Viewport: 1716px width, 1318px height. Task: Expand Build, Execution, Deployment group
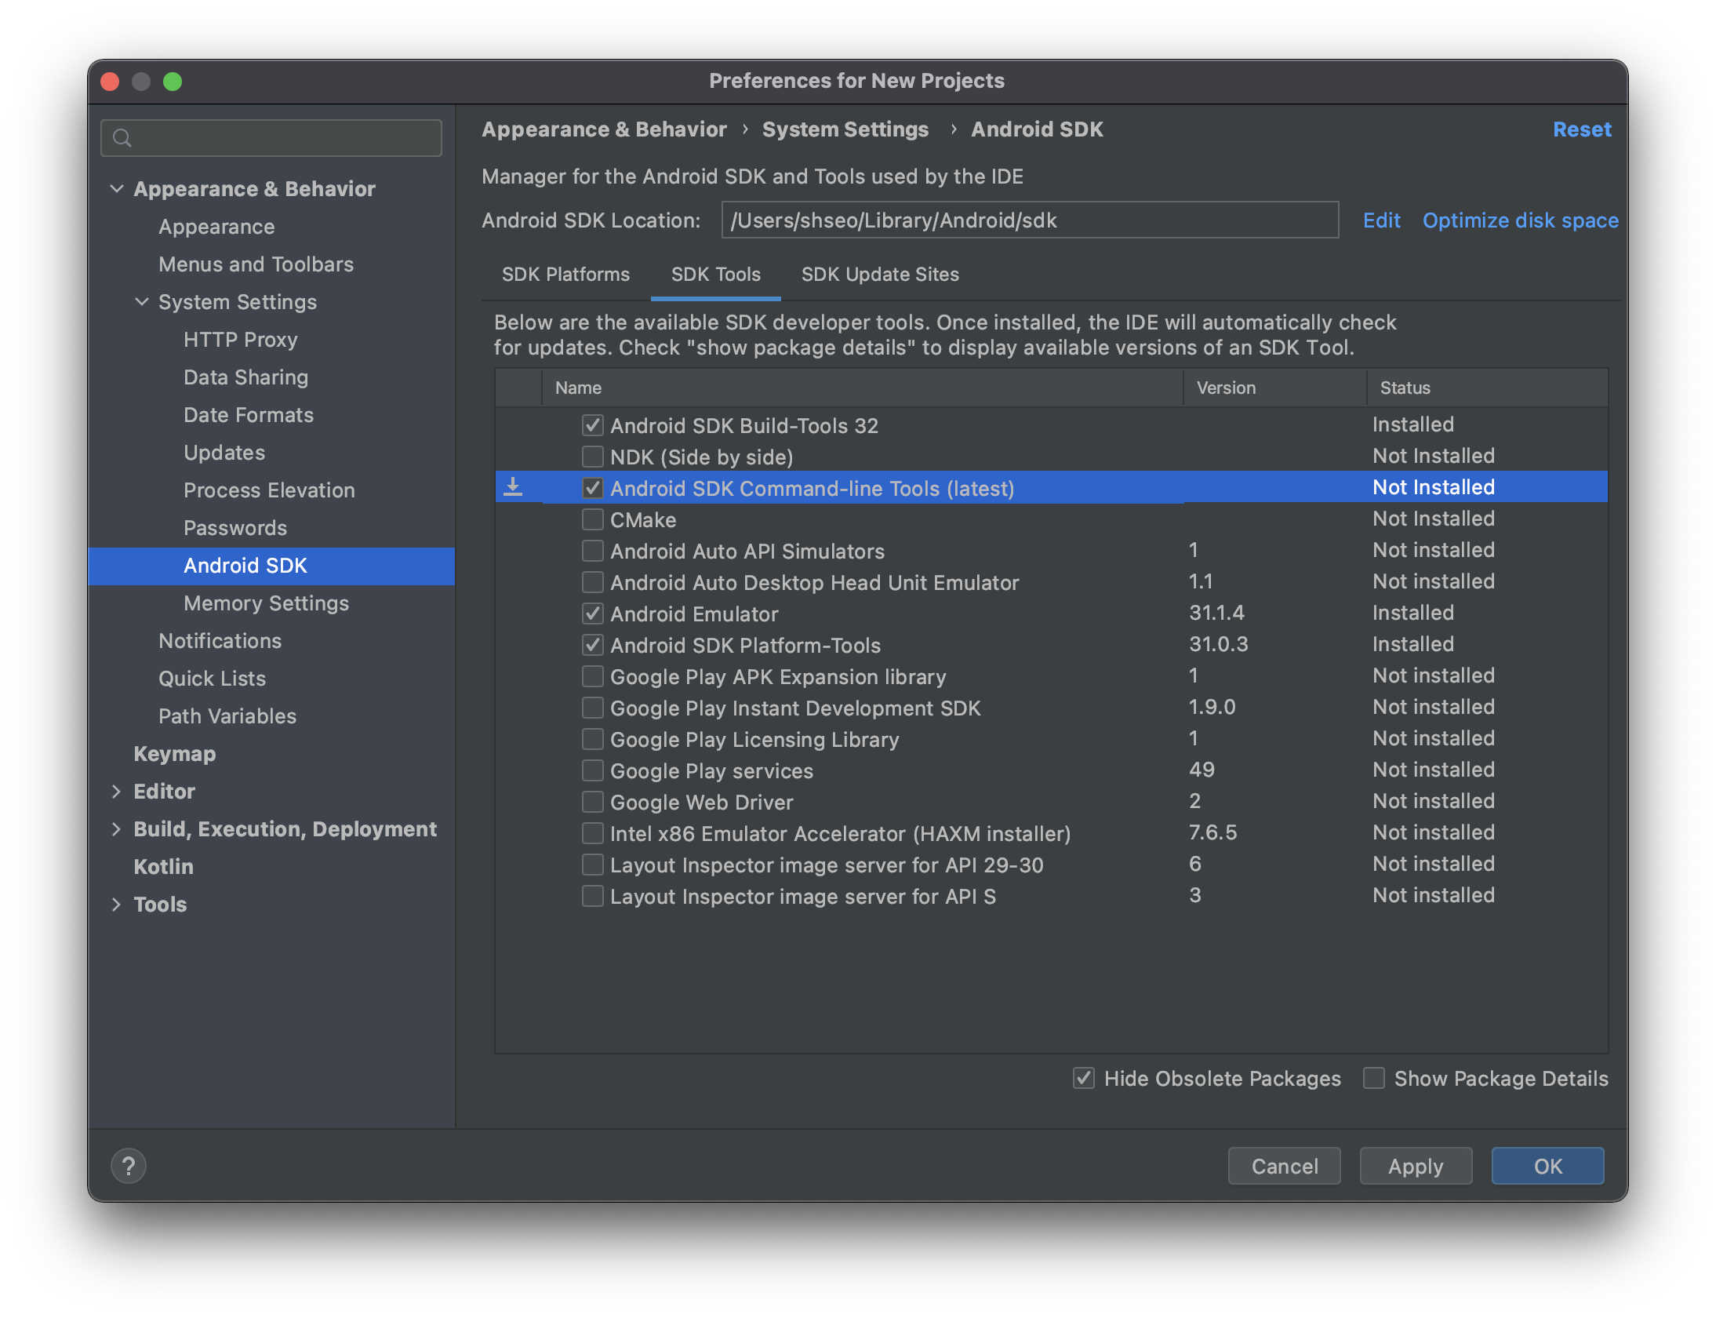coord(117,828)
